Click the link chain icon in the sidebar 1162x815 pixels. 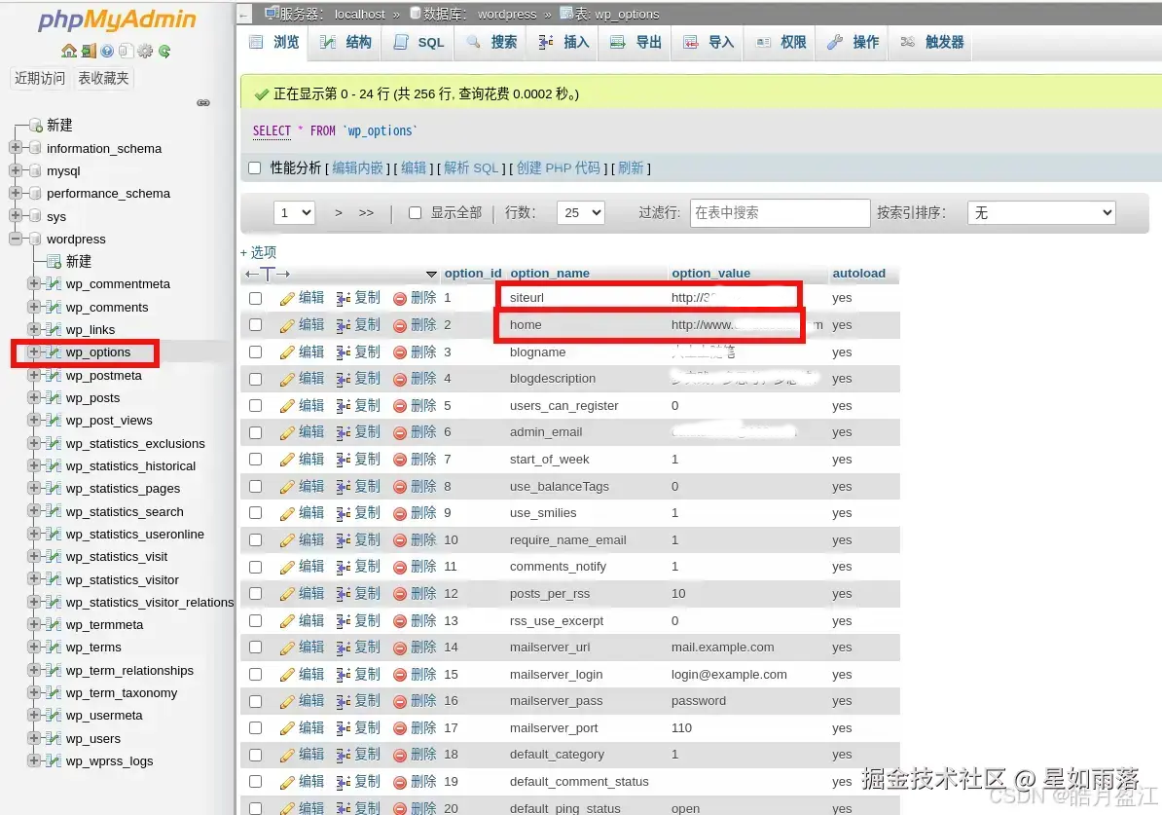[203, 102]
